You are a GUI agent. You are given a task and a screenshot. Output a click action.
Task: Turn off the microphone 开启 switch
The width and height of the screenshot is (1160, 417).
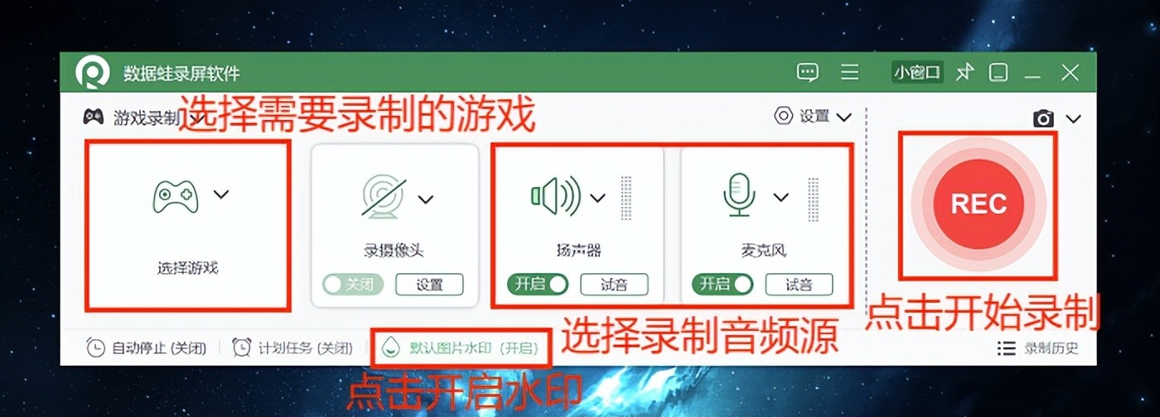coord(723,285)
